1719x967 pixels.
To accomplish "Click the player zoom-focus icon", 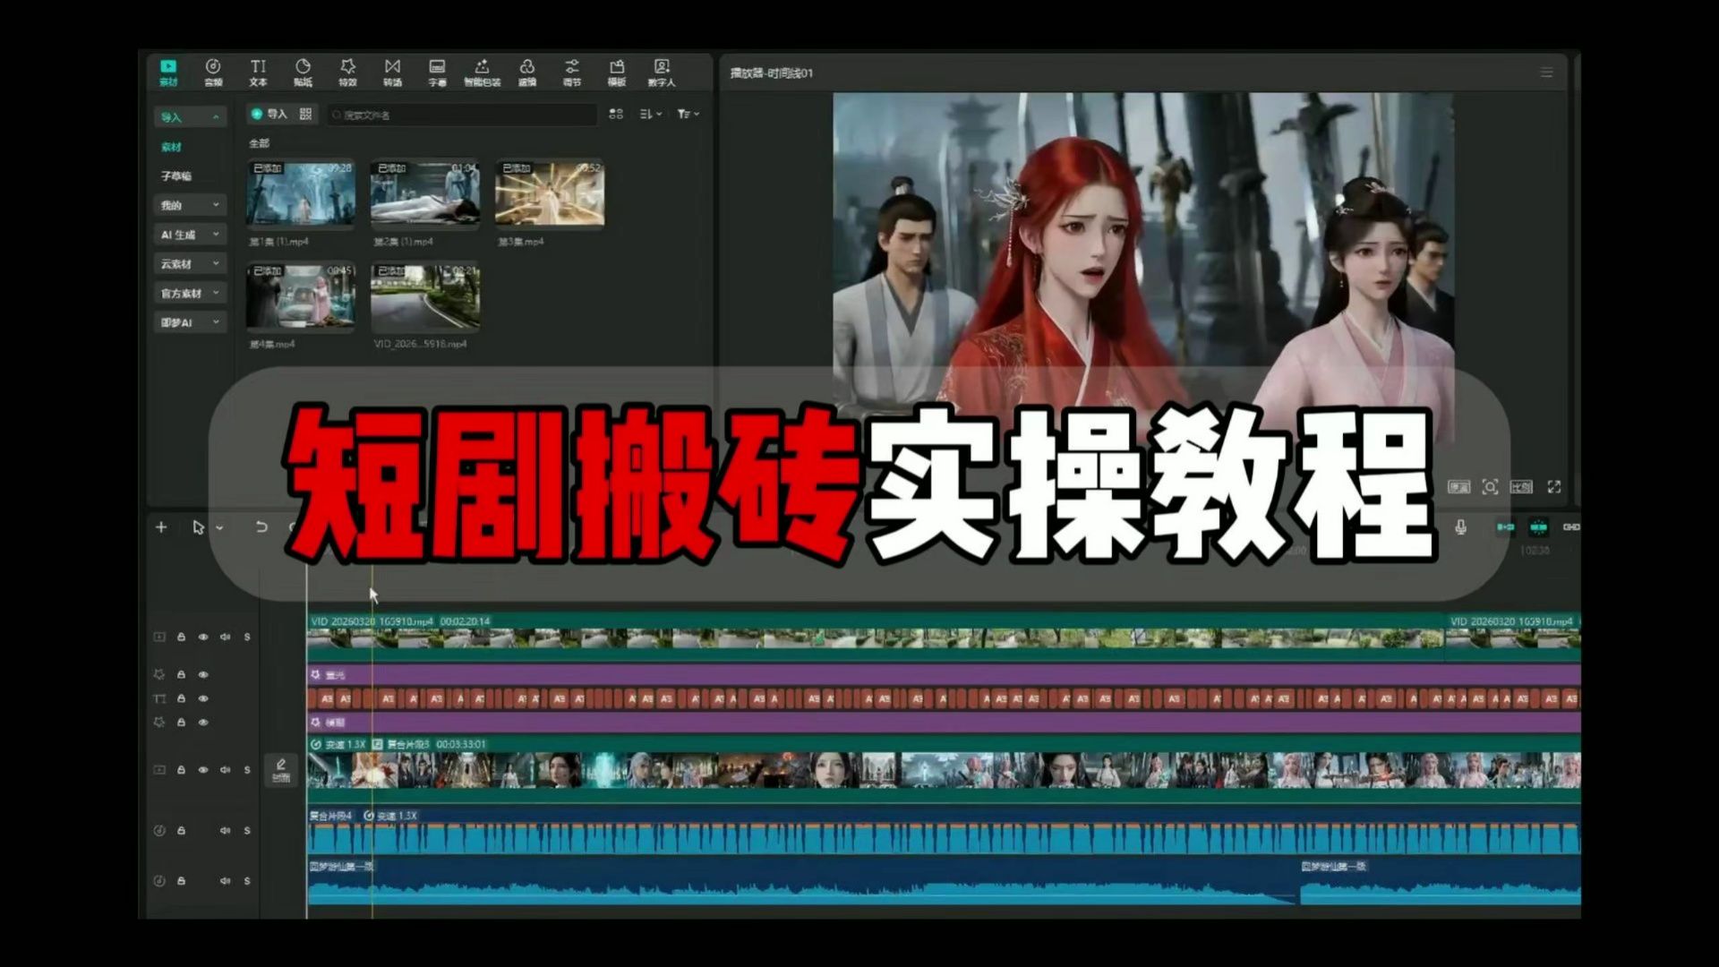I will (1490, 487).
